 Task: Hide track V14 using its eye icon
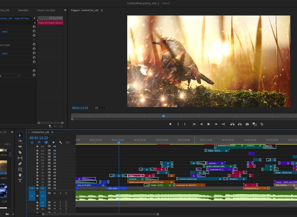click(55, 147)
